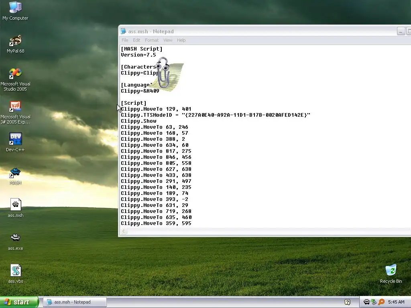Click line "Clippy.MoveTo 393, -2"

(x=155, y=199)
